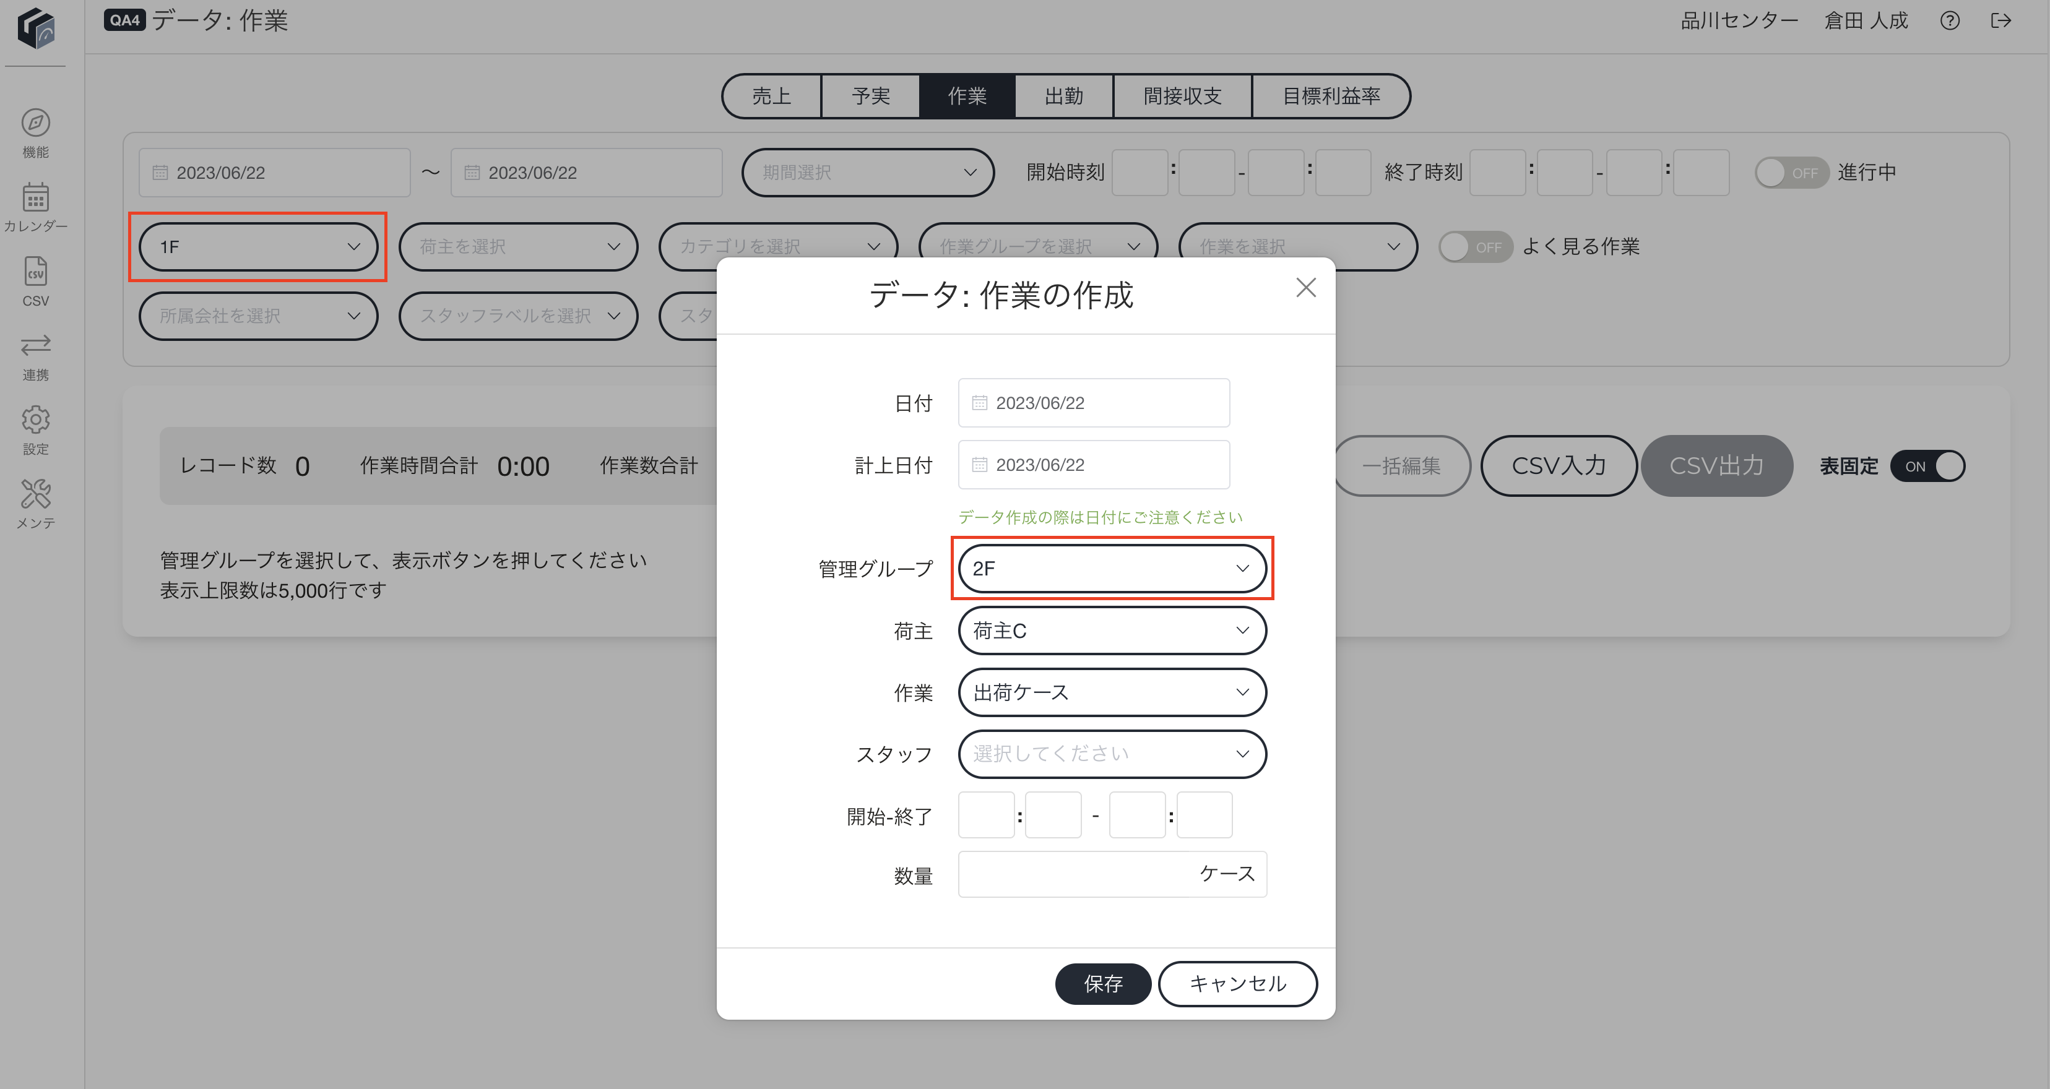The image size is (2050, 1089).
Task: Click the 品川センター header text
Action: pyautogui.click(x=1740, y=20)
